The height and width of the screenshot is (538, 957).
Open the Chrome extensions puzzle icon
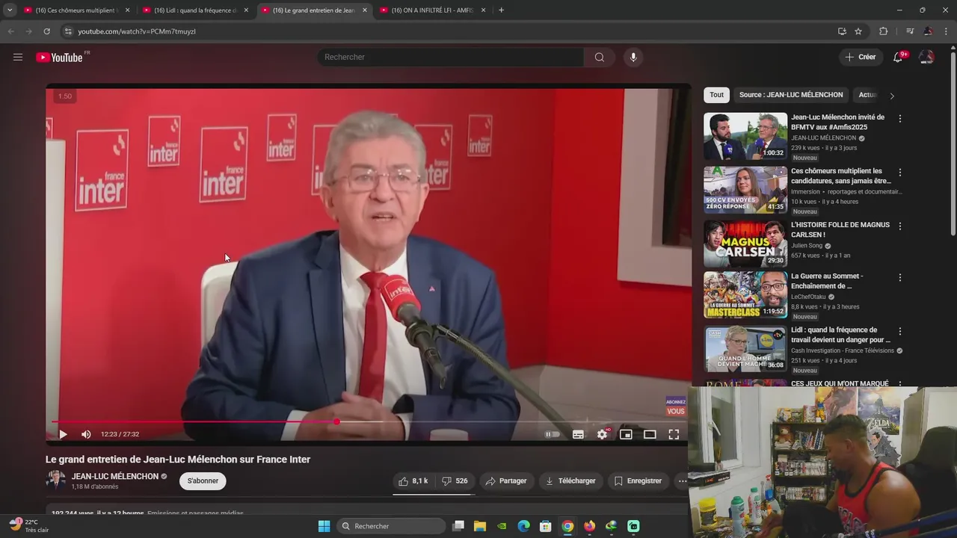click(883, 31)
